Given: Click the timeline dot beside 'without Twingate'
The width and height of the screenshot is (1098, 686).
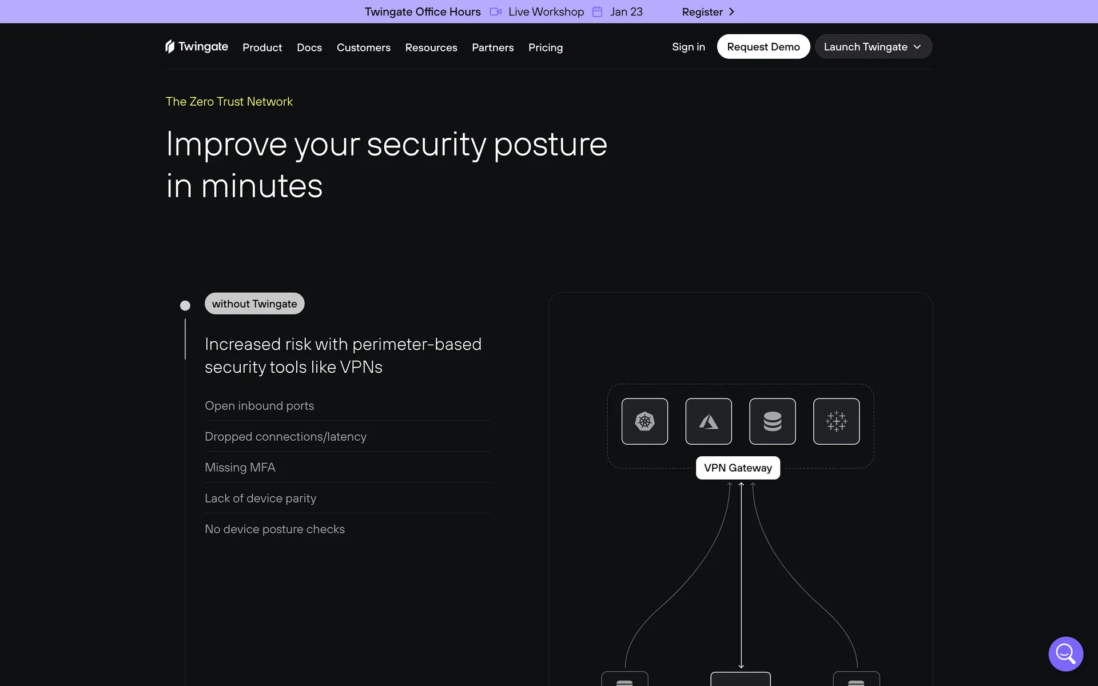Looking at the screenshot, I should [185, 305].
